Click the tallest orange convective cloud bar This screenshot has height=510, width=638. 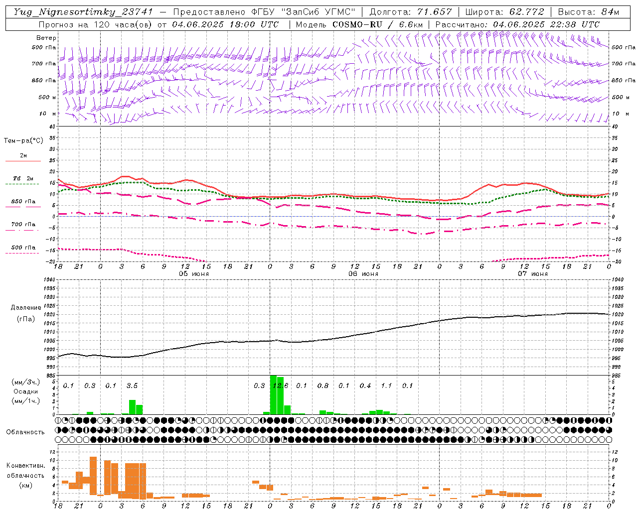coord(93,476)
